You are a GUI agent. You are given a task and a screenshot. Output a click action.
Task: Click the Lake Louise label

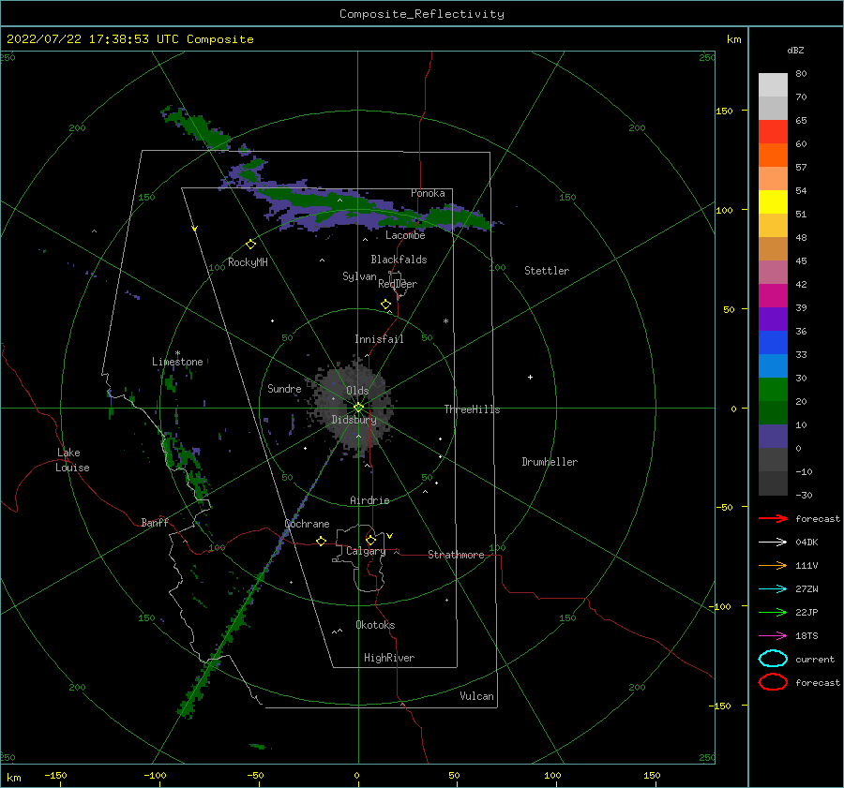(x=72, y=460)
